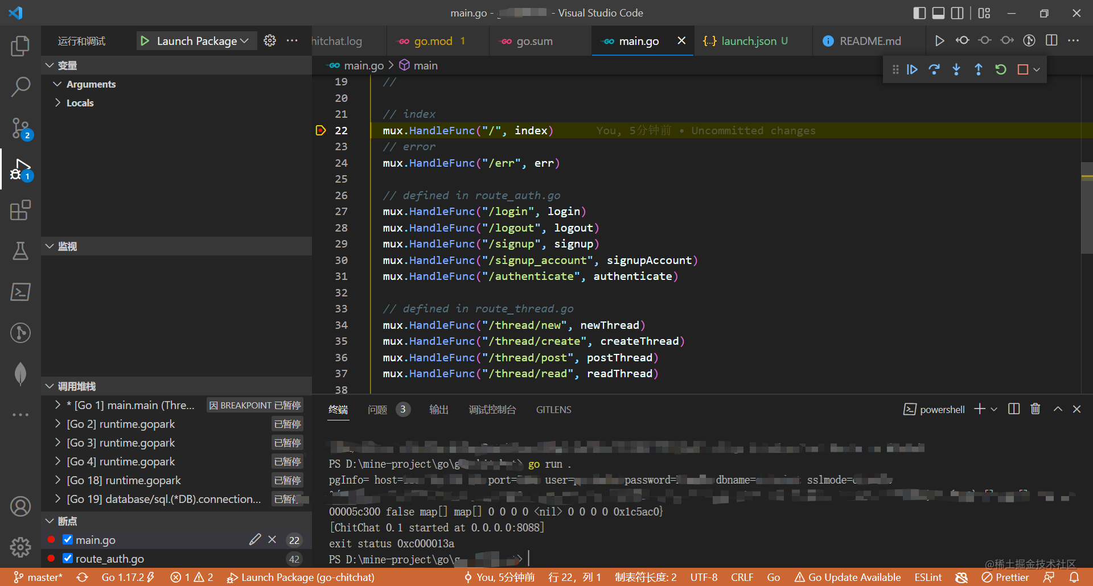Kill the powershell terminal with trash icon
The width and height of the screenshot is (1093, 586).
point(1035,409)
